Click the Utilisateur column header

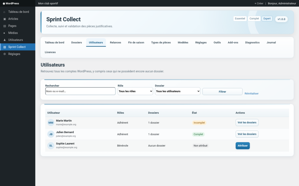54,113
